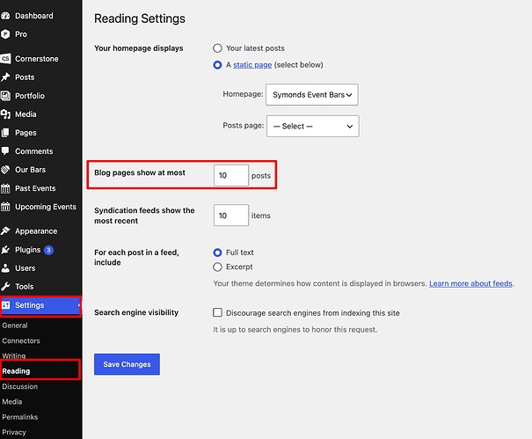Go to the Permalinks settings submenu

(x=20, y=417)
